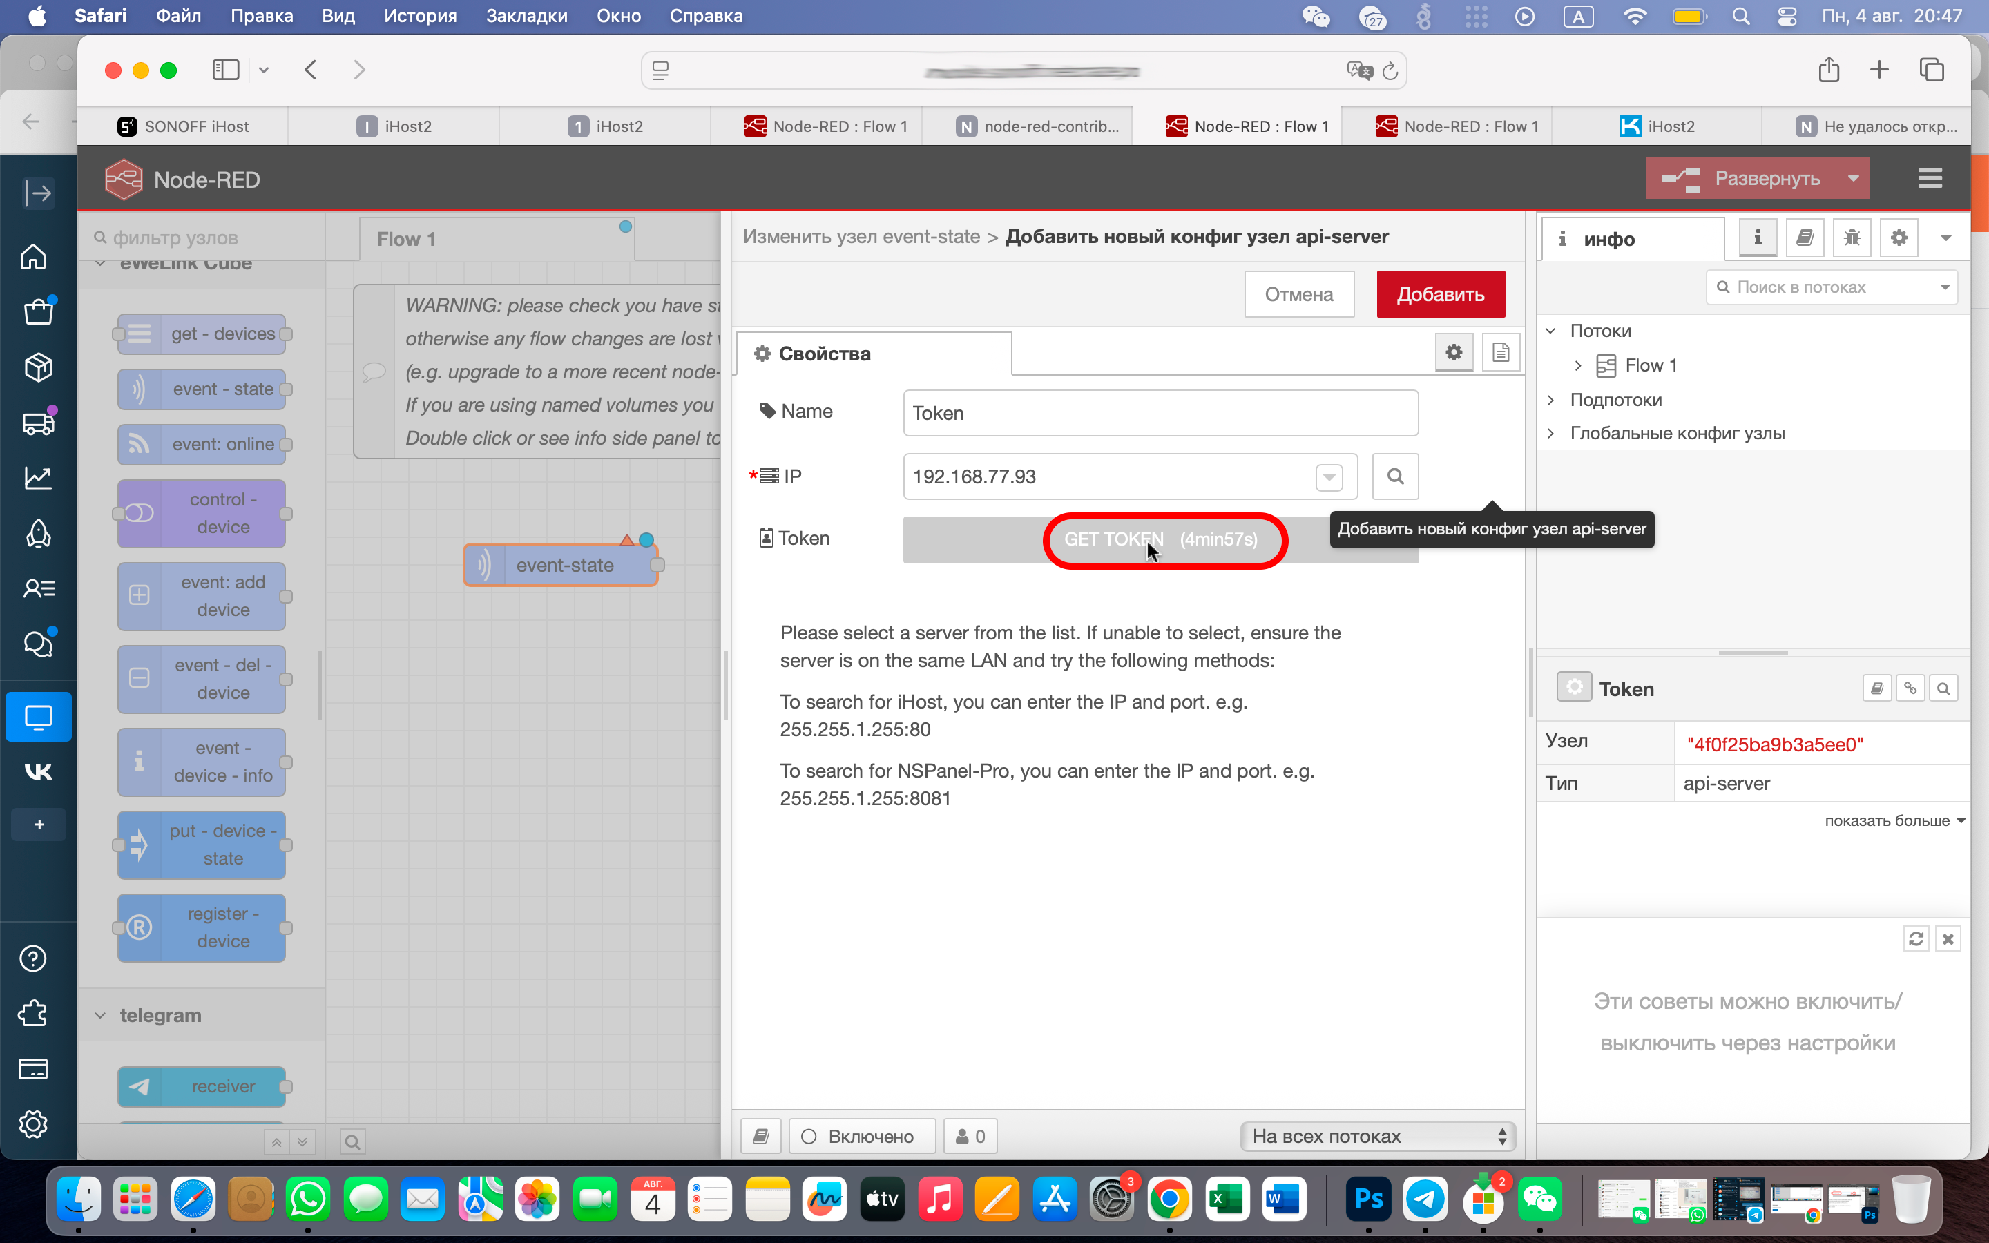Click the Name input field
Image resolution: width=1989 pixels, height=1243 pixels.
[1160, 413]
